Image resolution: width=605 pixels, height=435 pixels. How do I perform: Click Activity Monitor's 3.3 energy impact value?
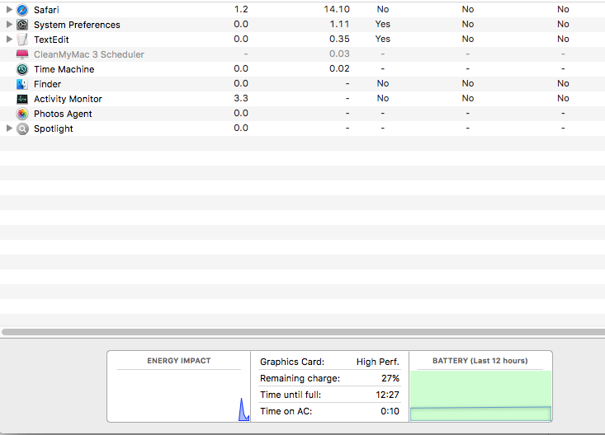click(241, 98)
